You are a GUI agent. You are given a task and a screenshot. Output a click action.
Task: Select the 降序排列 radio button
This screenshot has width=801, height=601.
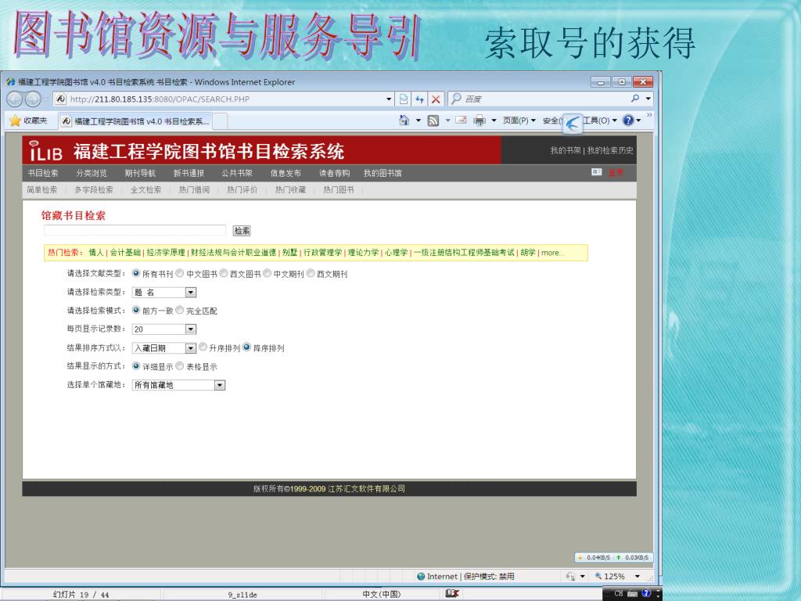246,347
